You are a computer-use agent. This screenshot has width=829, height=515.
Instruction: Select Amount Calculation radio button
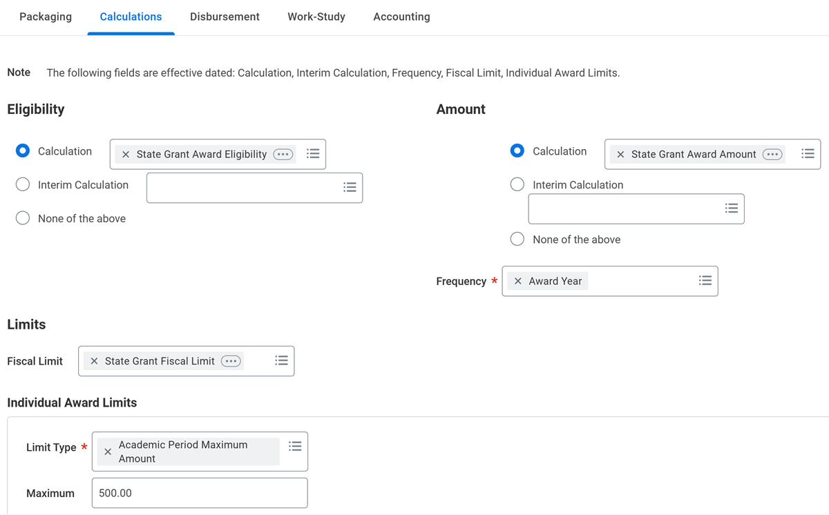[x=517, y=150]
